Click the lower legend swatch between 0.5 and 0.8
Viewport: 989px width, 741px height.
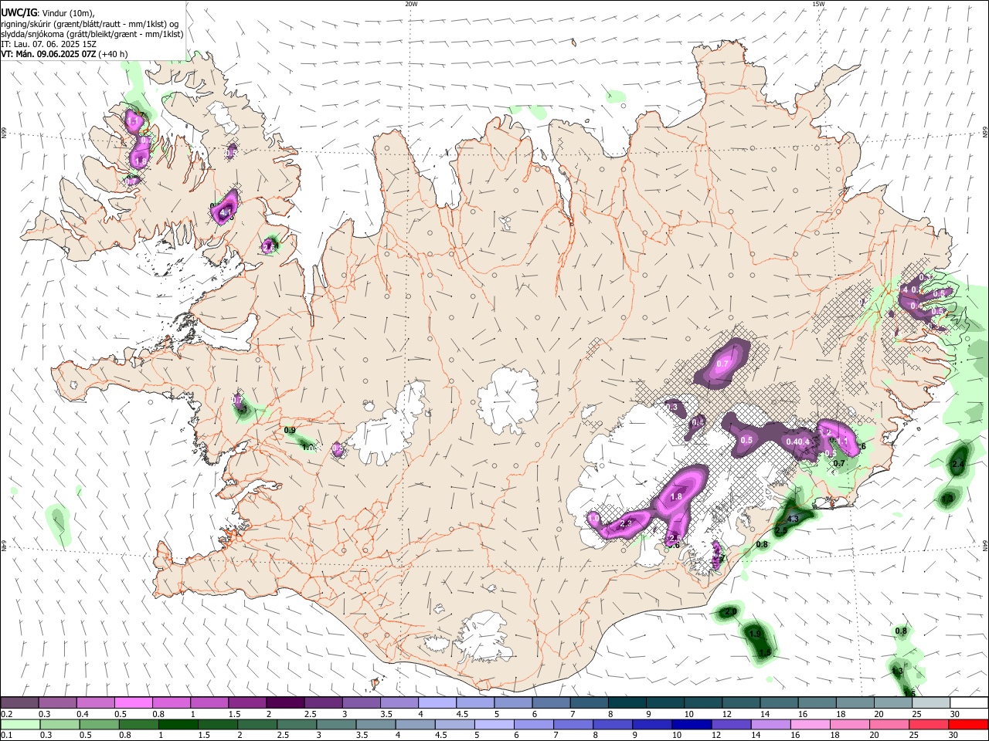100,724
